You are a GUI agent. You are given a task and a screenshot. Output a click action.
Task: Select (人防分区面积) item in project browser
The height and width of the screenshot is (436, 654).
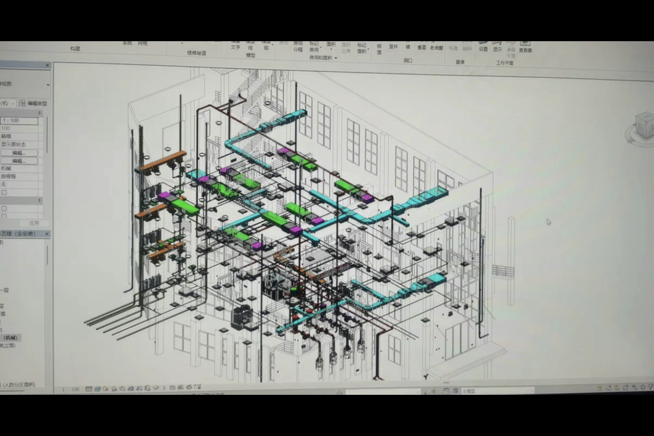19,385
